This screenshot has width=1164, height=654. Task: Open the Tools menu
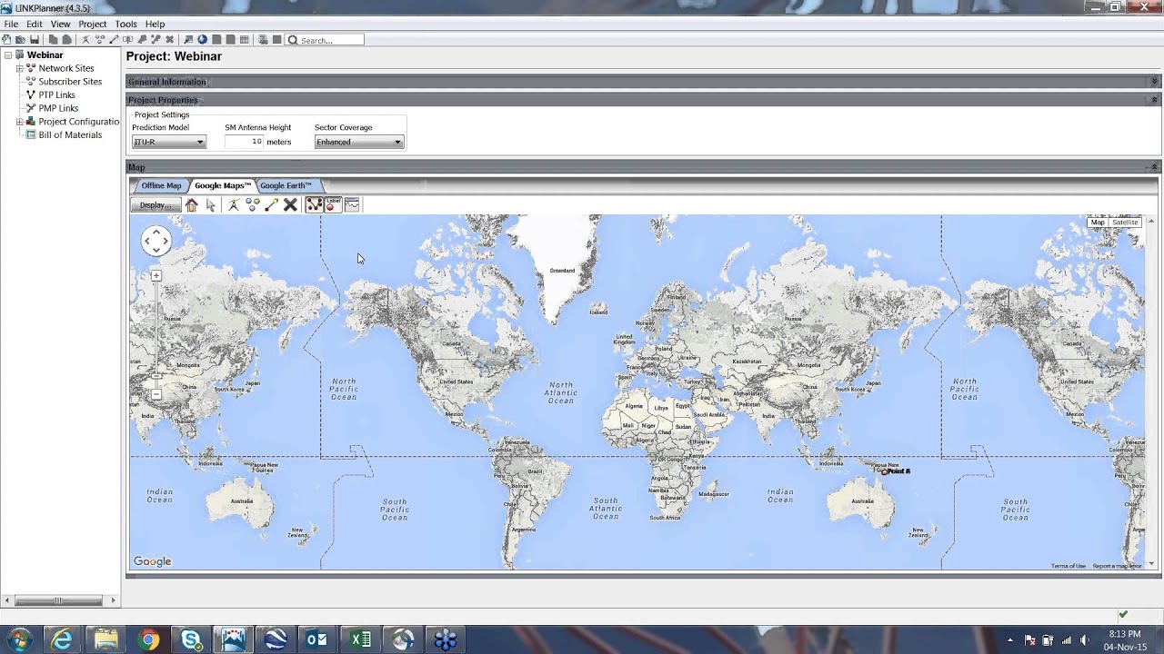point(126,24)
